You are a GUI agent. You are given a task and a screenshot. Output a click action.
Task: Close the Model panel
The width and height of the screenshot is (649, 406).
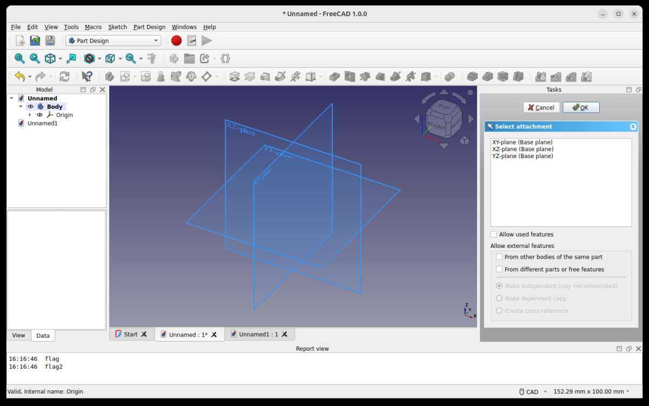point(102,90)
